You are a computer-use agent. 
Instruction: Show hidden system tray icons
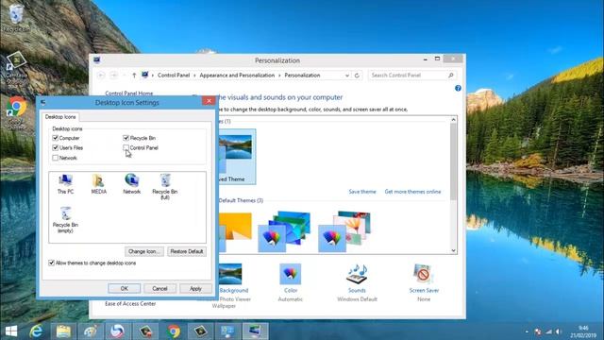pos(527,331)
